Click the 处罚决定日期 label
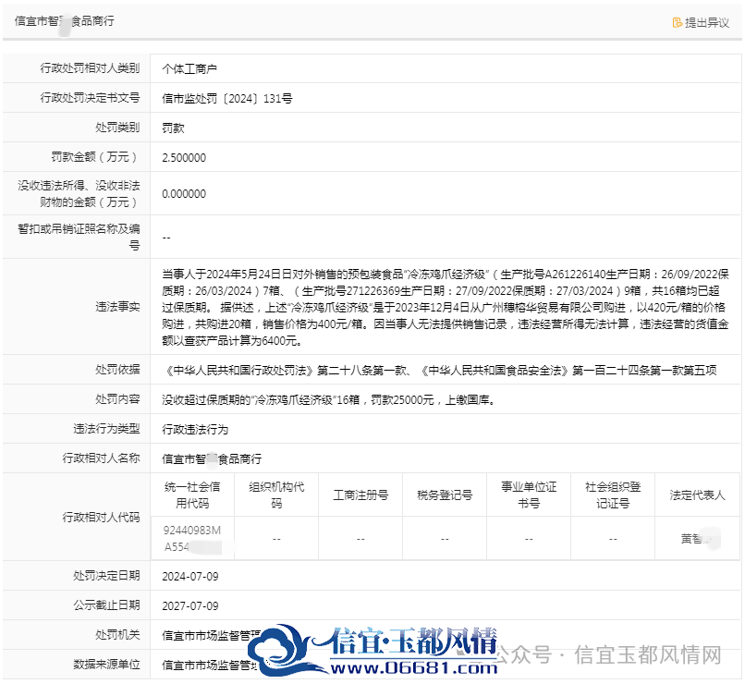 (106, 576)
